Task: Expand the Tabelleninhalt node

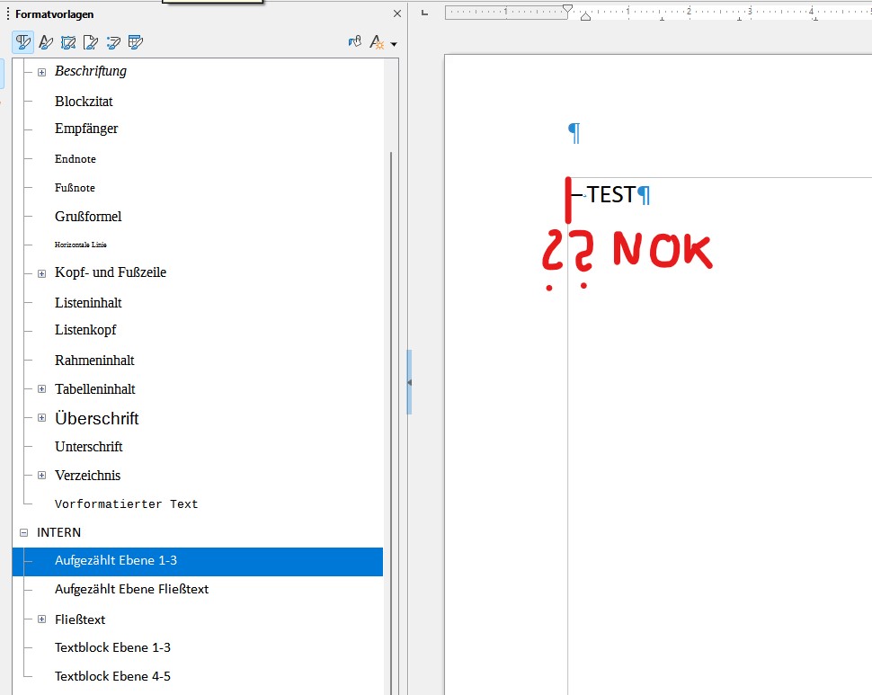Action: (41, 388)
